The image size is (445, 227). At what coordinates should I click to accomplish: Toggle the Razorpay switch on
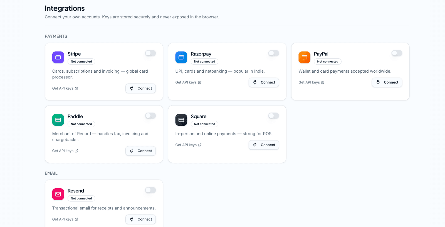click(x=273, y=53)
